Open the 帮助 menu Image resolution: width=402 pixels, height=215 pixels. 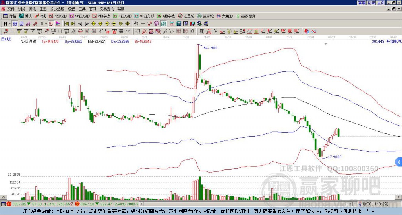pyautogui.click(x=121, y=9)
